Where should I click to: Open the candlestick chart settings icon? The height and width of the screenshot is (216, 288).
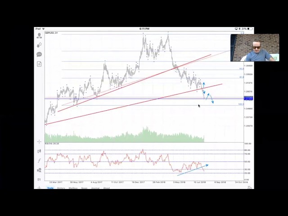click(x=39, y=151)
